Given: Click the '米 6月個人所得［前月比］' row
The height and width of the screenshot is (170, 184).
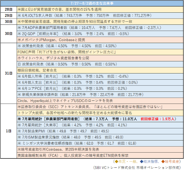Looking at the screenshot, I should pyautogui.click(x=100, y=76).
